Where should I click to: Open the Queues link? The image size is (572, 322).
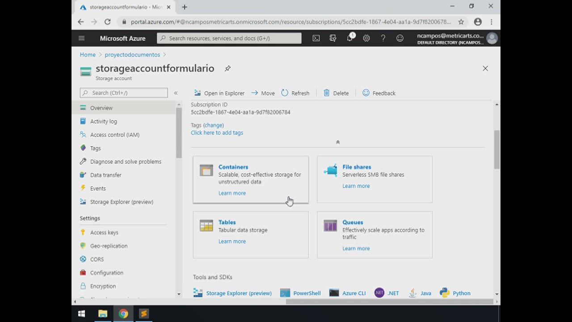[353, 222]
